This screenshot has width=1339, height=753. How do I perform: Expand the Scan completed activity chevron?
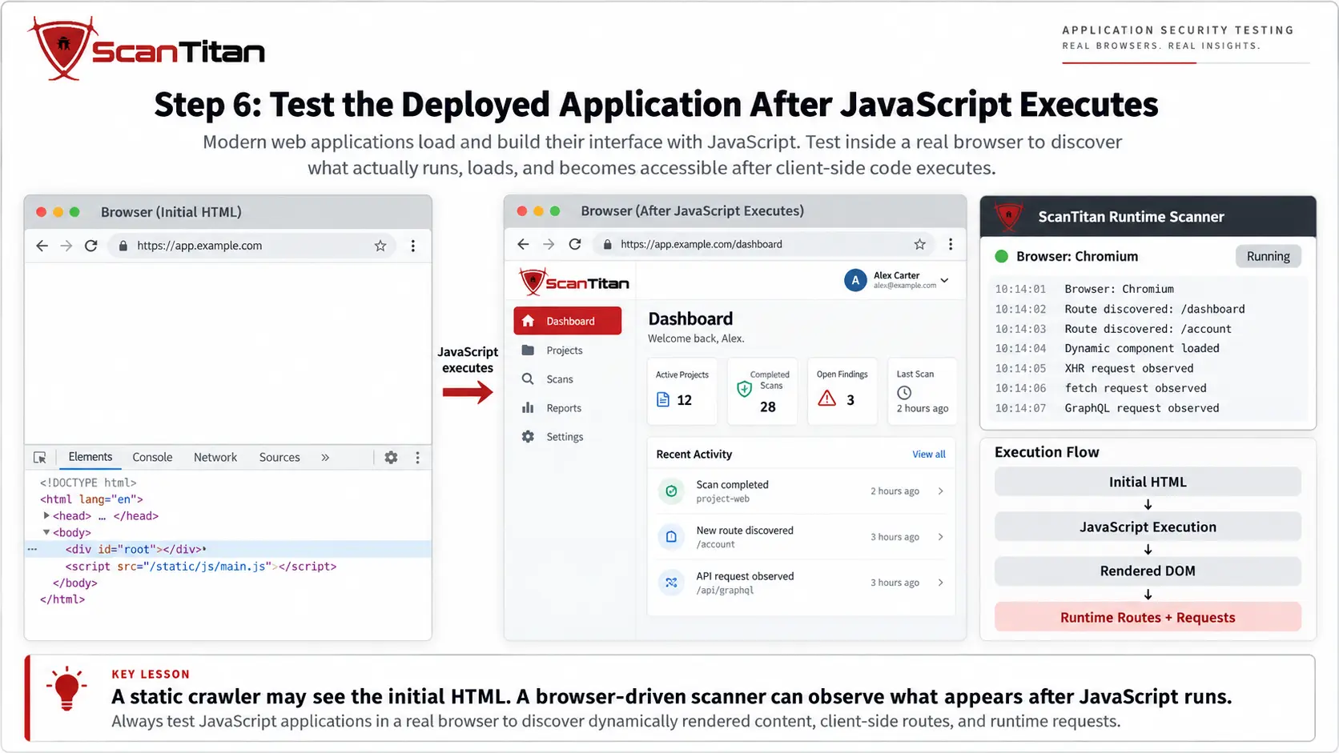[x=941, y=491]
